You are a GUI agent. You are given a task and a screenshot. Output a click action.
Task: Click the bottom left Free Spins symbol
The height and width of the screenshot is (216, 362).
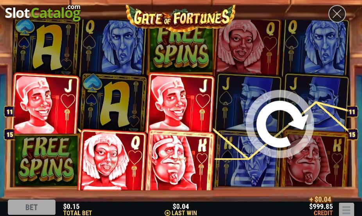coord(46,160)
